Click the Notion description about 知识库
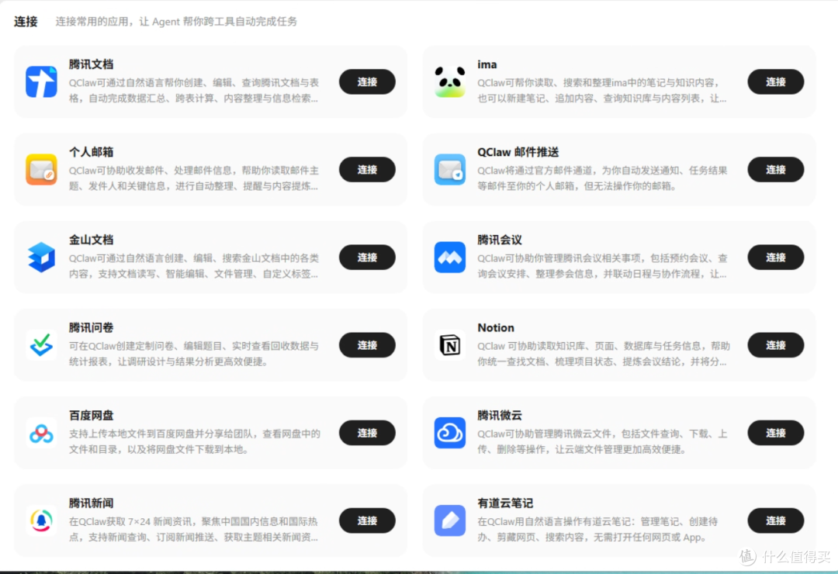 pos(604,353)
